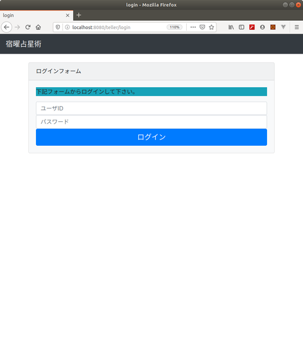This screenshot has width=303, height=344.
Task: View site information icon in address bar
Action: pyautogui.click(x=68, y=27)
